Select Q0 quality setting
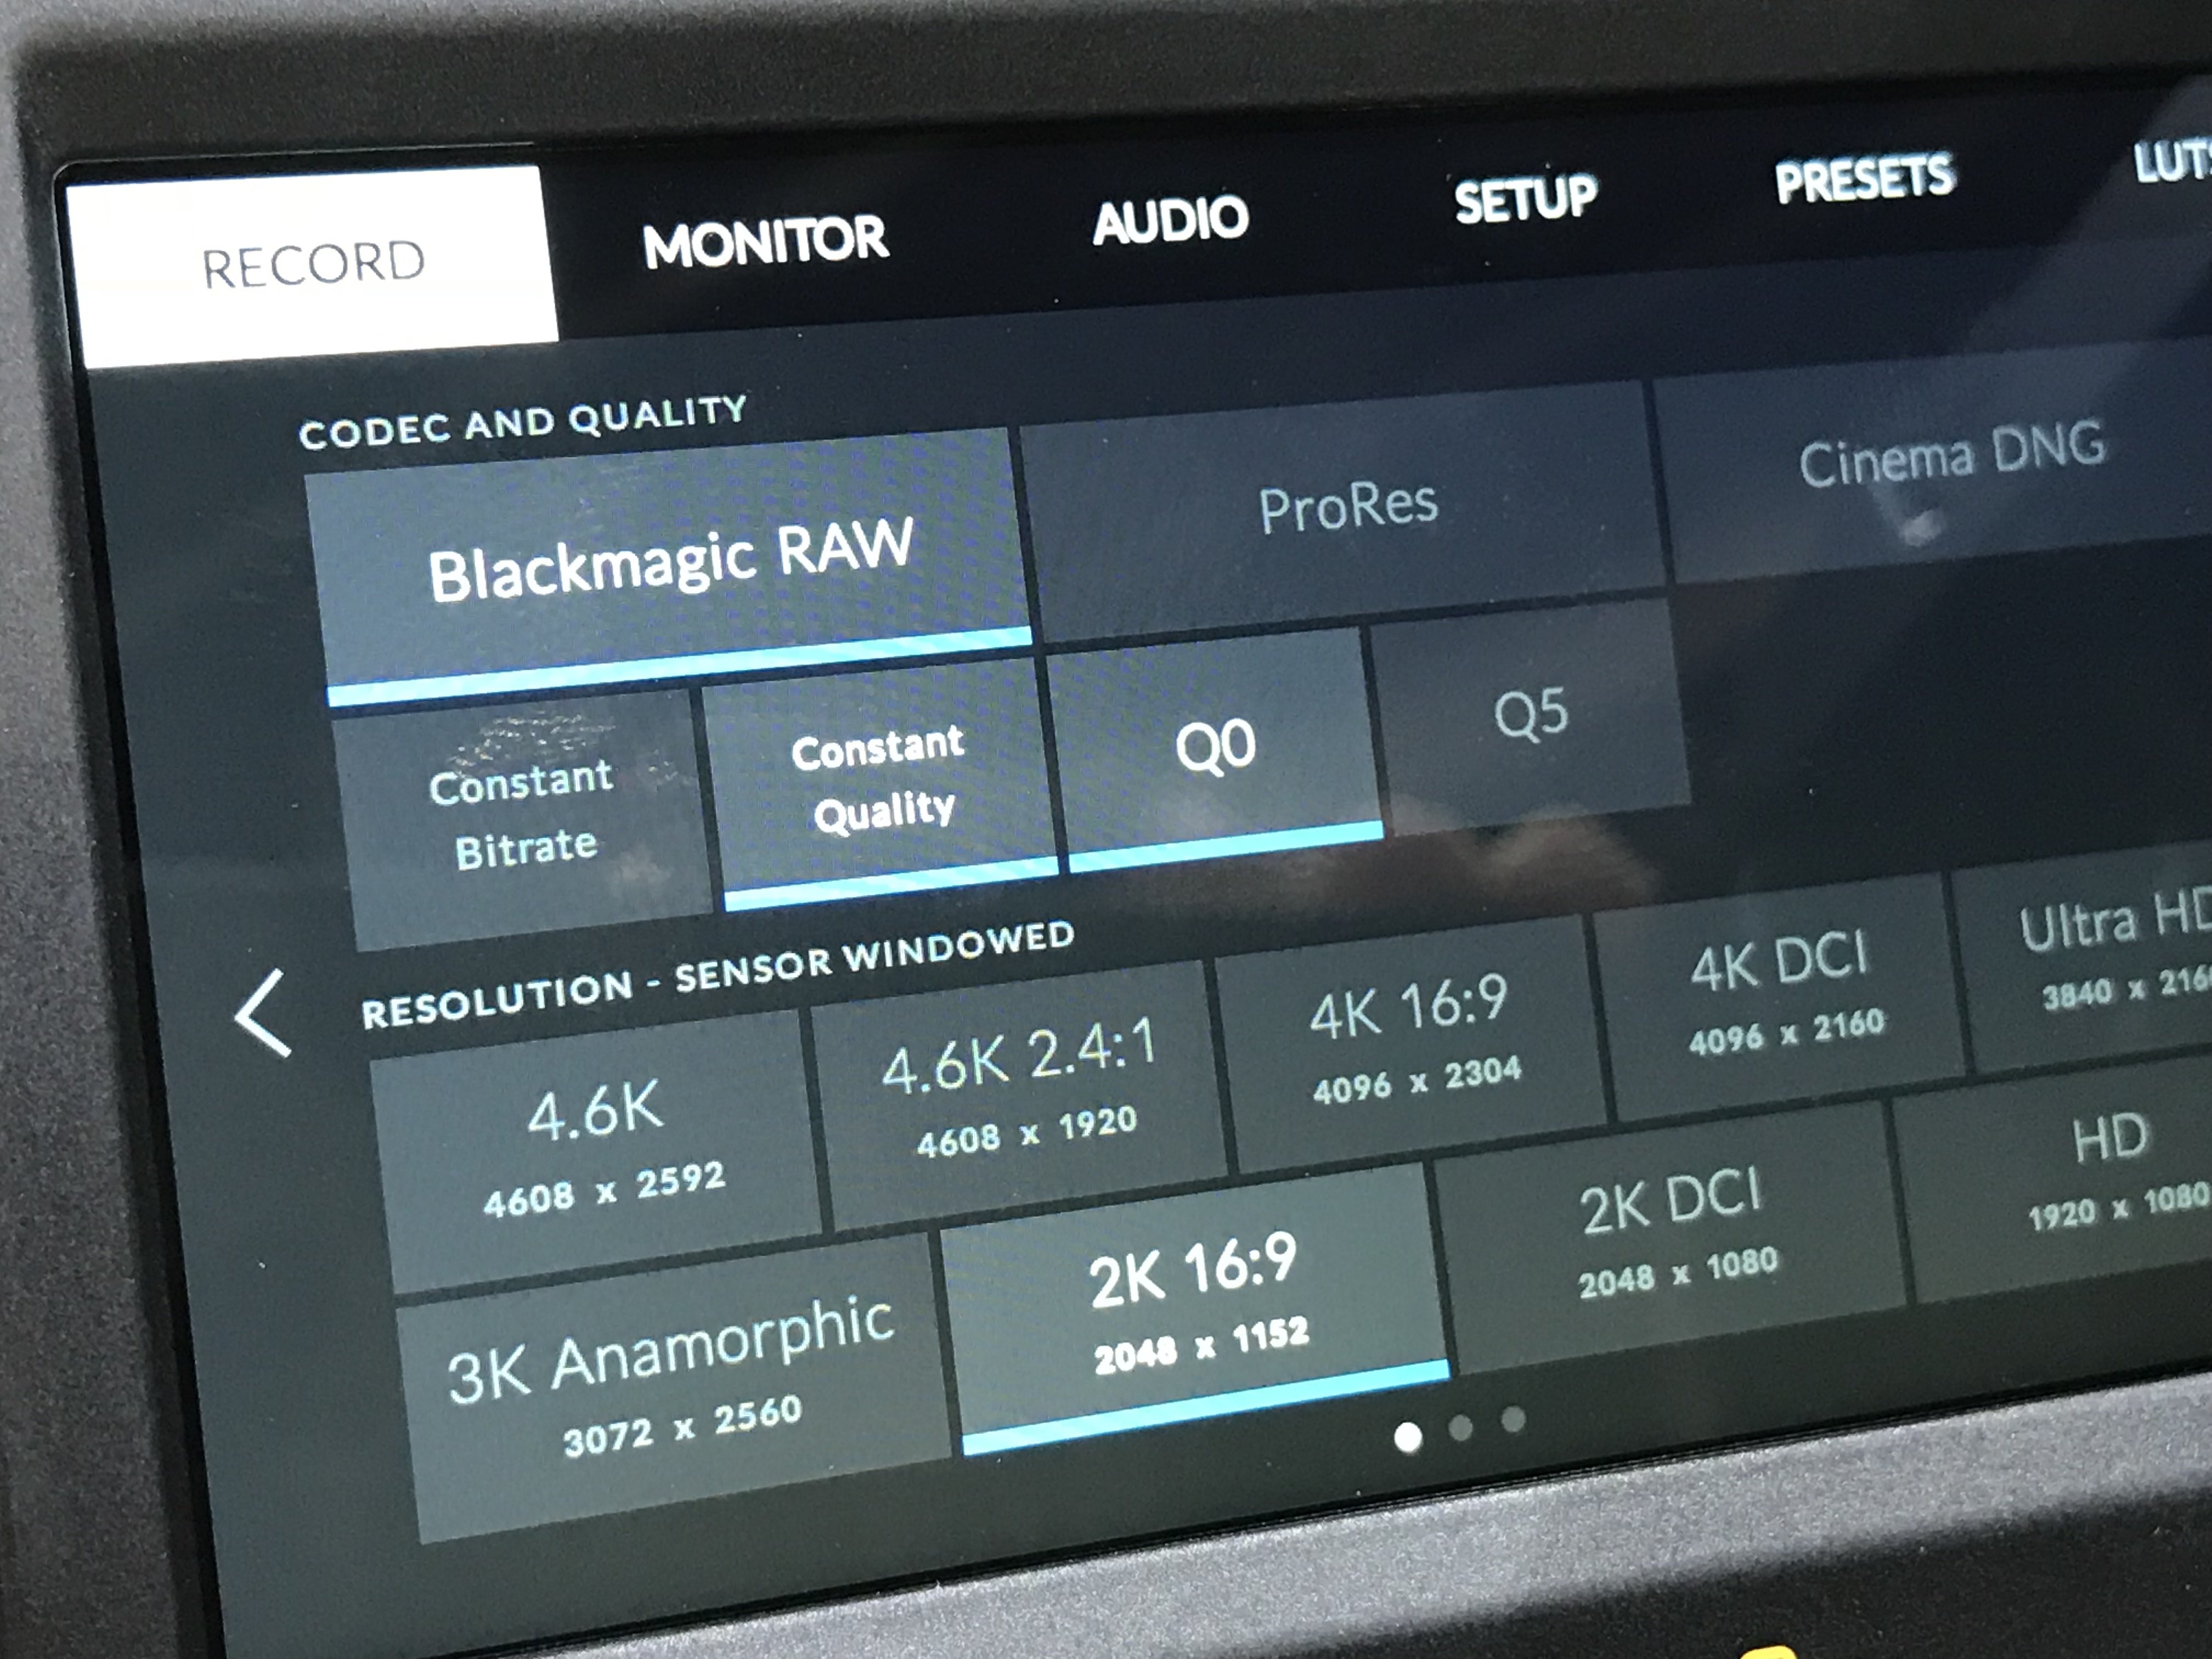The image size is (2212, 1659). point(1215,745)
